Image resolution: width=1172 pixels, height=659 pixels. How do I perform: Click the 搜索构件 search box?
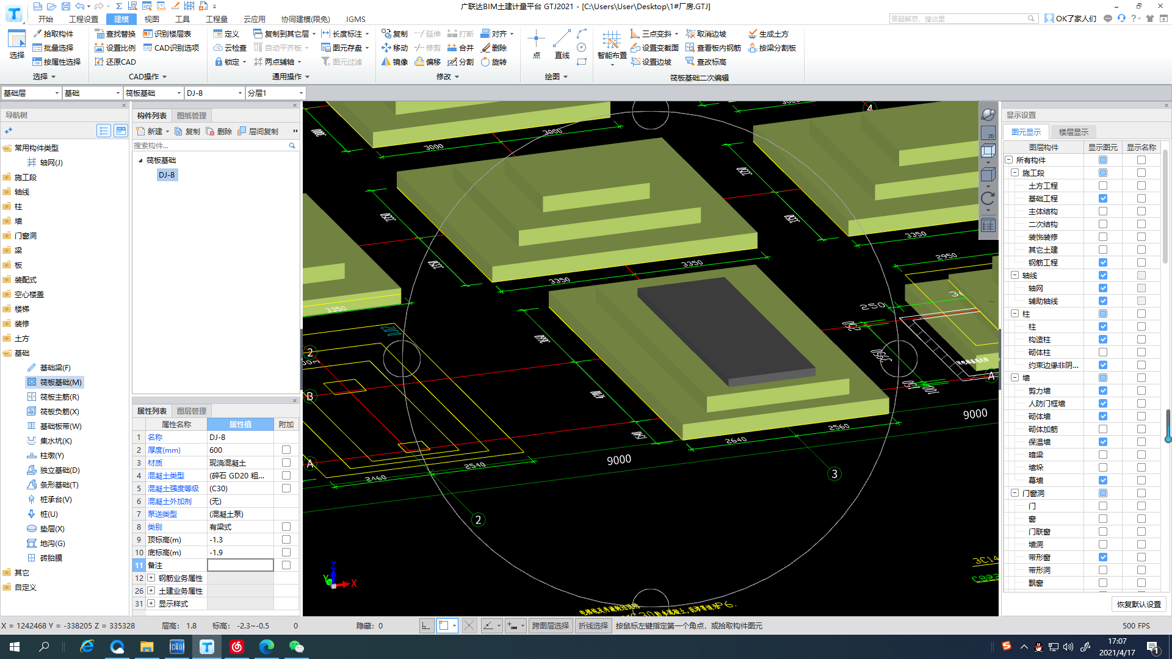(x=215, y=145)
